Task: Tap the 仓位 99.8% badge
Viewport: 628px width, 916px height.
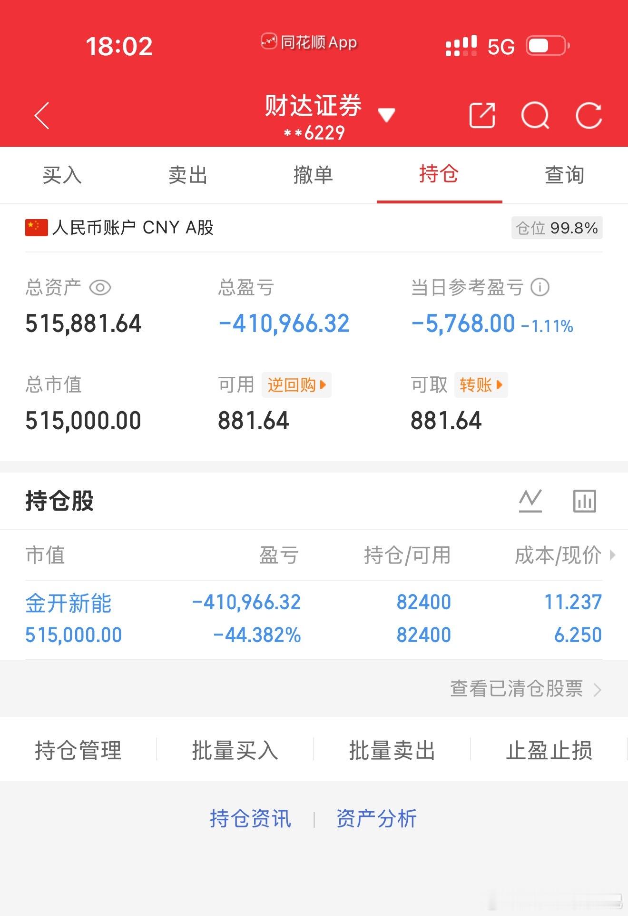Action: point(557,228)
